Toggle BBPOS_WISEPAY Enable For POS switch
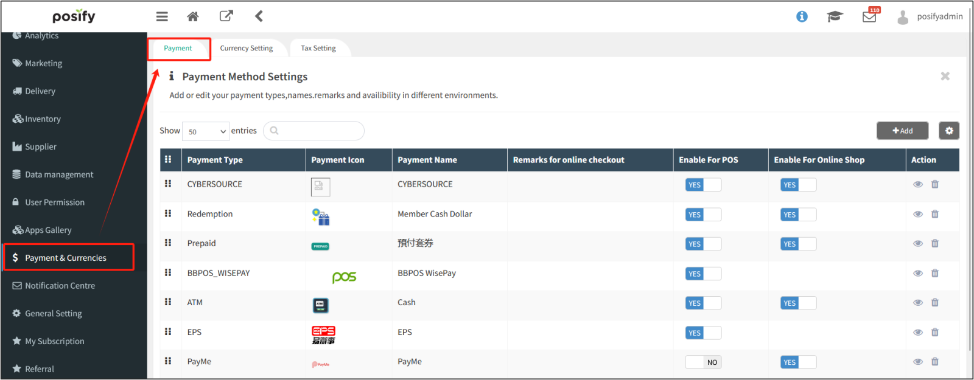Viewport: 974px width, 380px height. point(703,274)
